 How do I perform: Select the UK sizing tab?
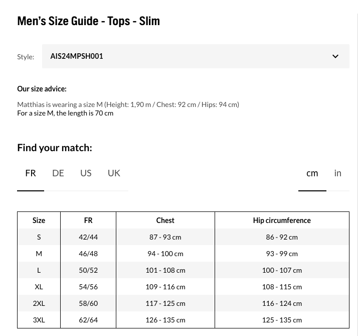(114, 173)
